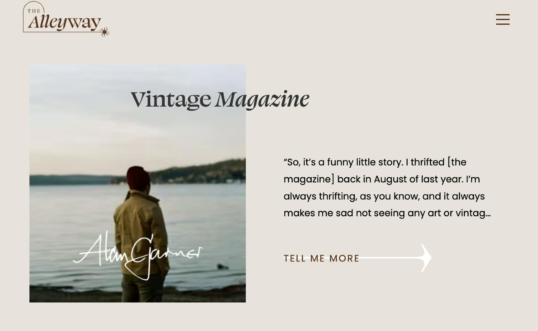Open the Vintage Magazine headline
The image size is (538, 331).
[220, 99]
